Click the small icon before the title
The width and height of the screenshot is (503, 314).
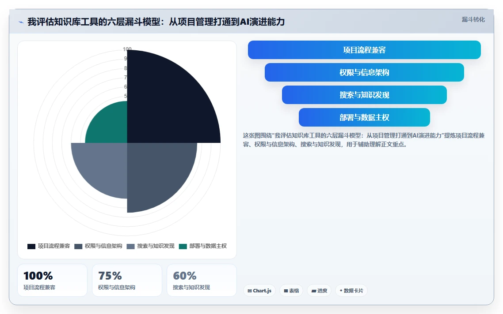(x=21, y=22)
